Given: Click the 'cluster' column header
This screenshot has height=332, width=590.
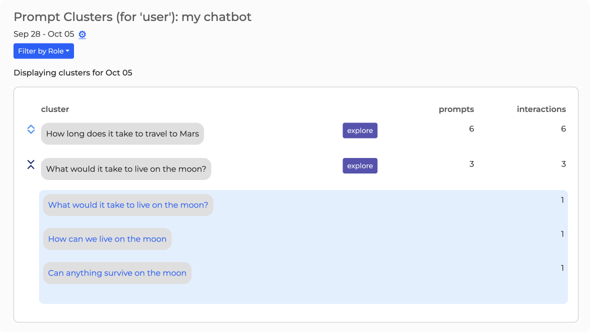Looking at the screenshot, I should [x=55, y=109].
